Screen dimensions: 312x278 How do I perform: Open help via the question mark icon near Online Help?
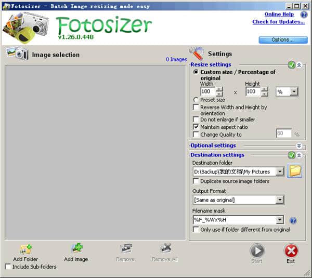(x=304, y=15)
